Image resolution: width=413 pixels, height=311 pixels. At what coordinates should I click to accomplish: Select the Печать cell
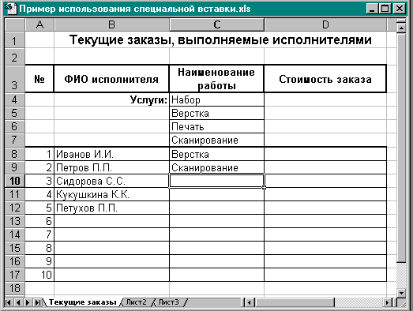[216, 126]
